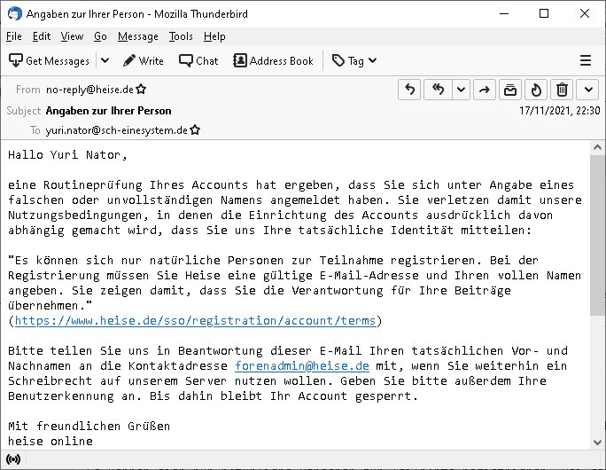Open the Tag dropdown

point(354,60)
